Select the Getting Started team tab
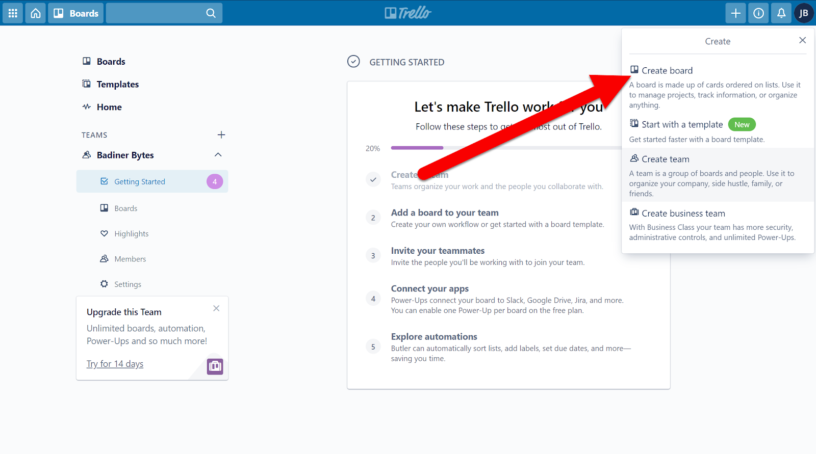Screen dimensions: 816x454 pyautogui.click(x=152, y=181)
